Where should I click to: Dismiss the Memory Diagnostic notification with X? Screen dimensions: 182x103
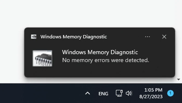[164, 37]
